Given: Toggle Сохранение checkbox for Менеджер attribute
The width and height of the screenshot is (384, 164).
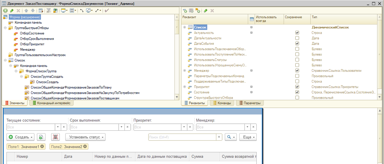Looking at the screenshot, I should pyautogui.click(x=297, y=70).
